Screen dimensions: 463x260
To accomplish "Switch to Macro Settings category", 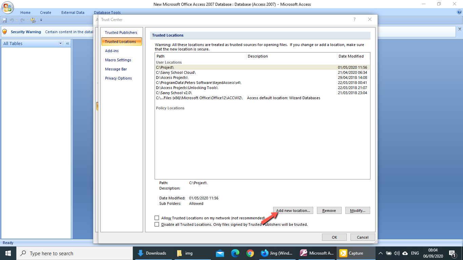I will (x=118, y=60).
